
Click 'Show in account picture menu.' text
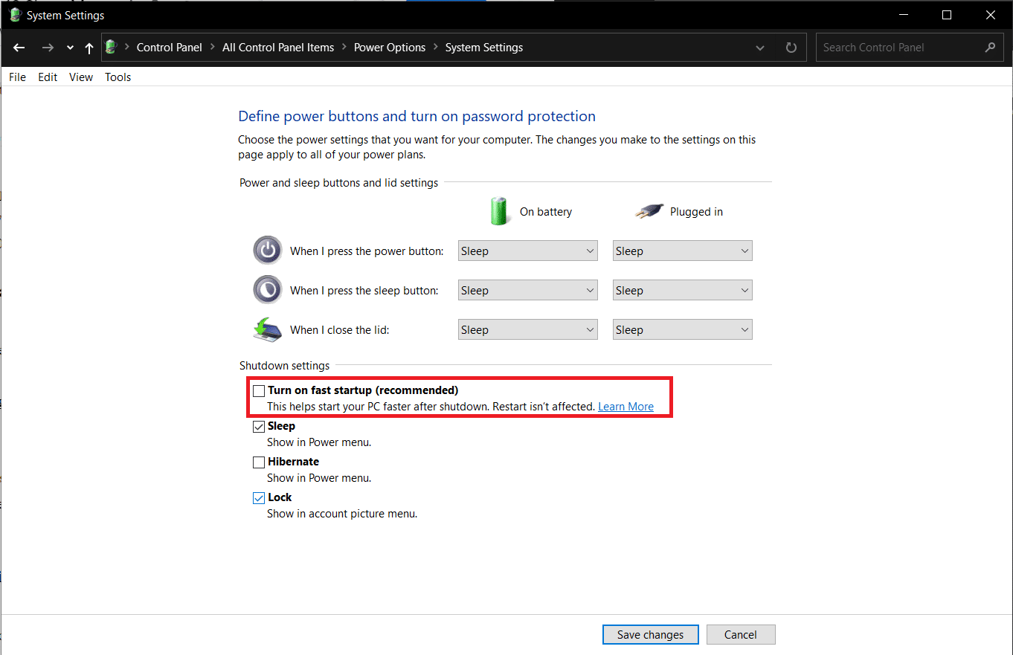coord(342,514)
